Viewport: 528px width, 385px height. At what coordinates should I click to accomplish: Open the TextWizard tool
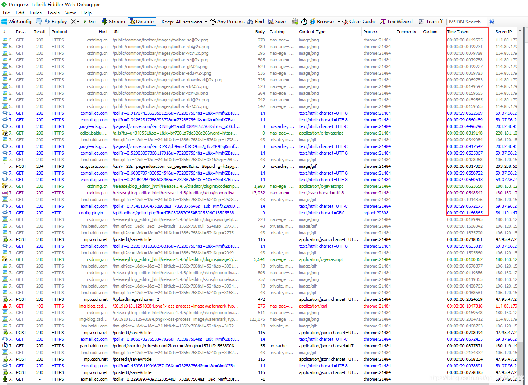click(396, 22)
